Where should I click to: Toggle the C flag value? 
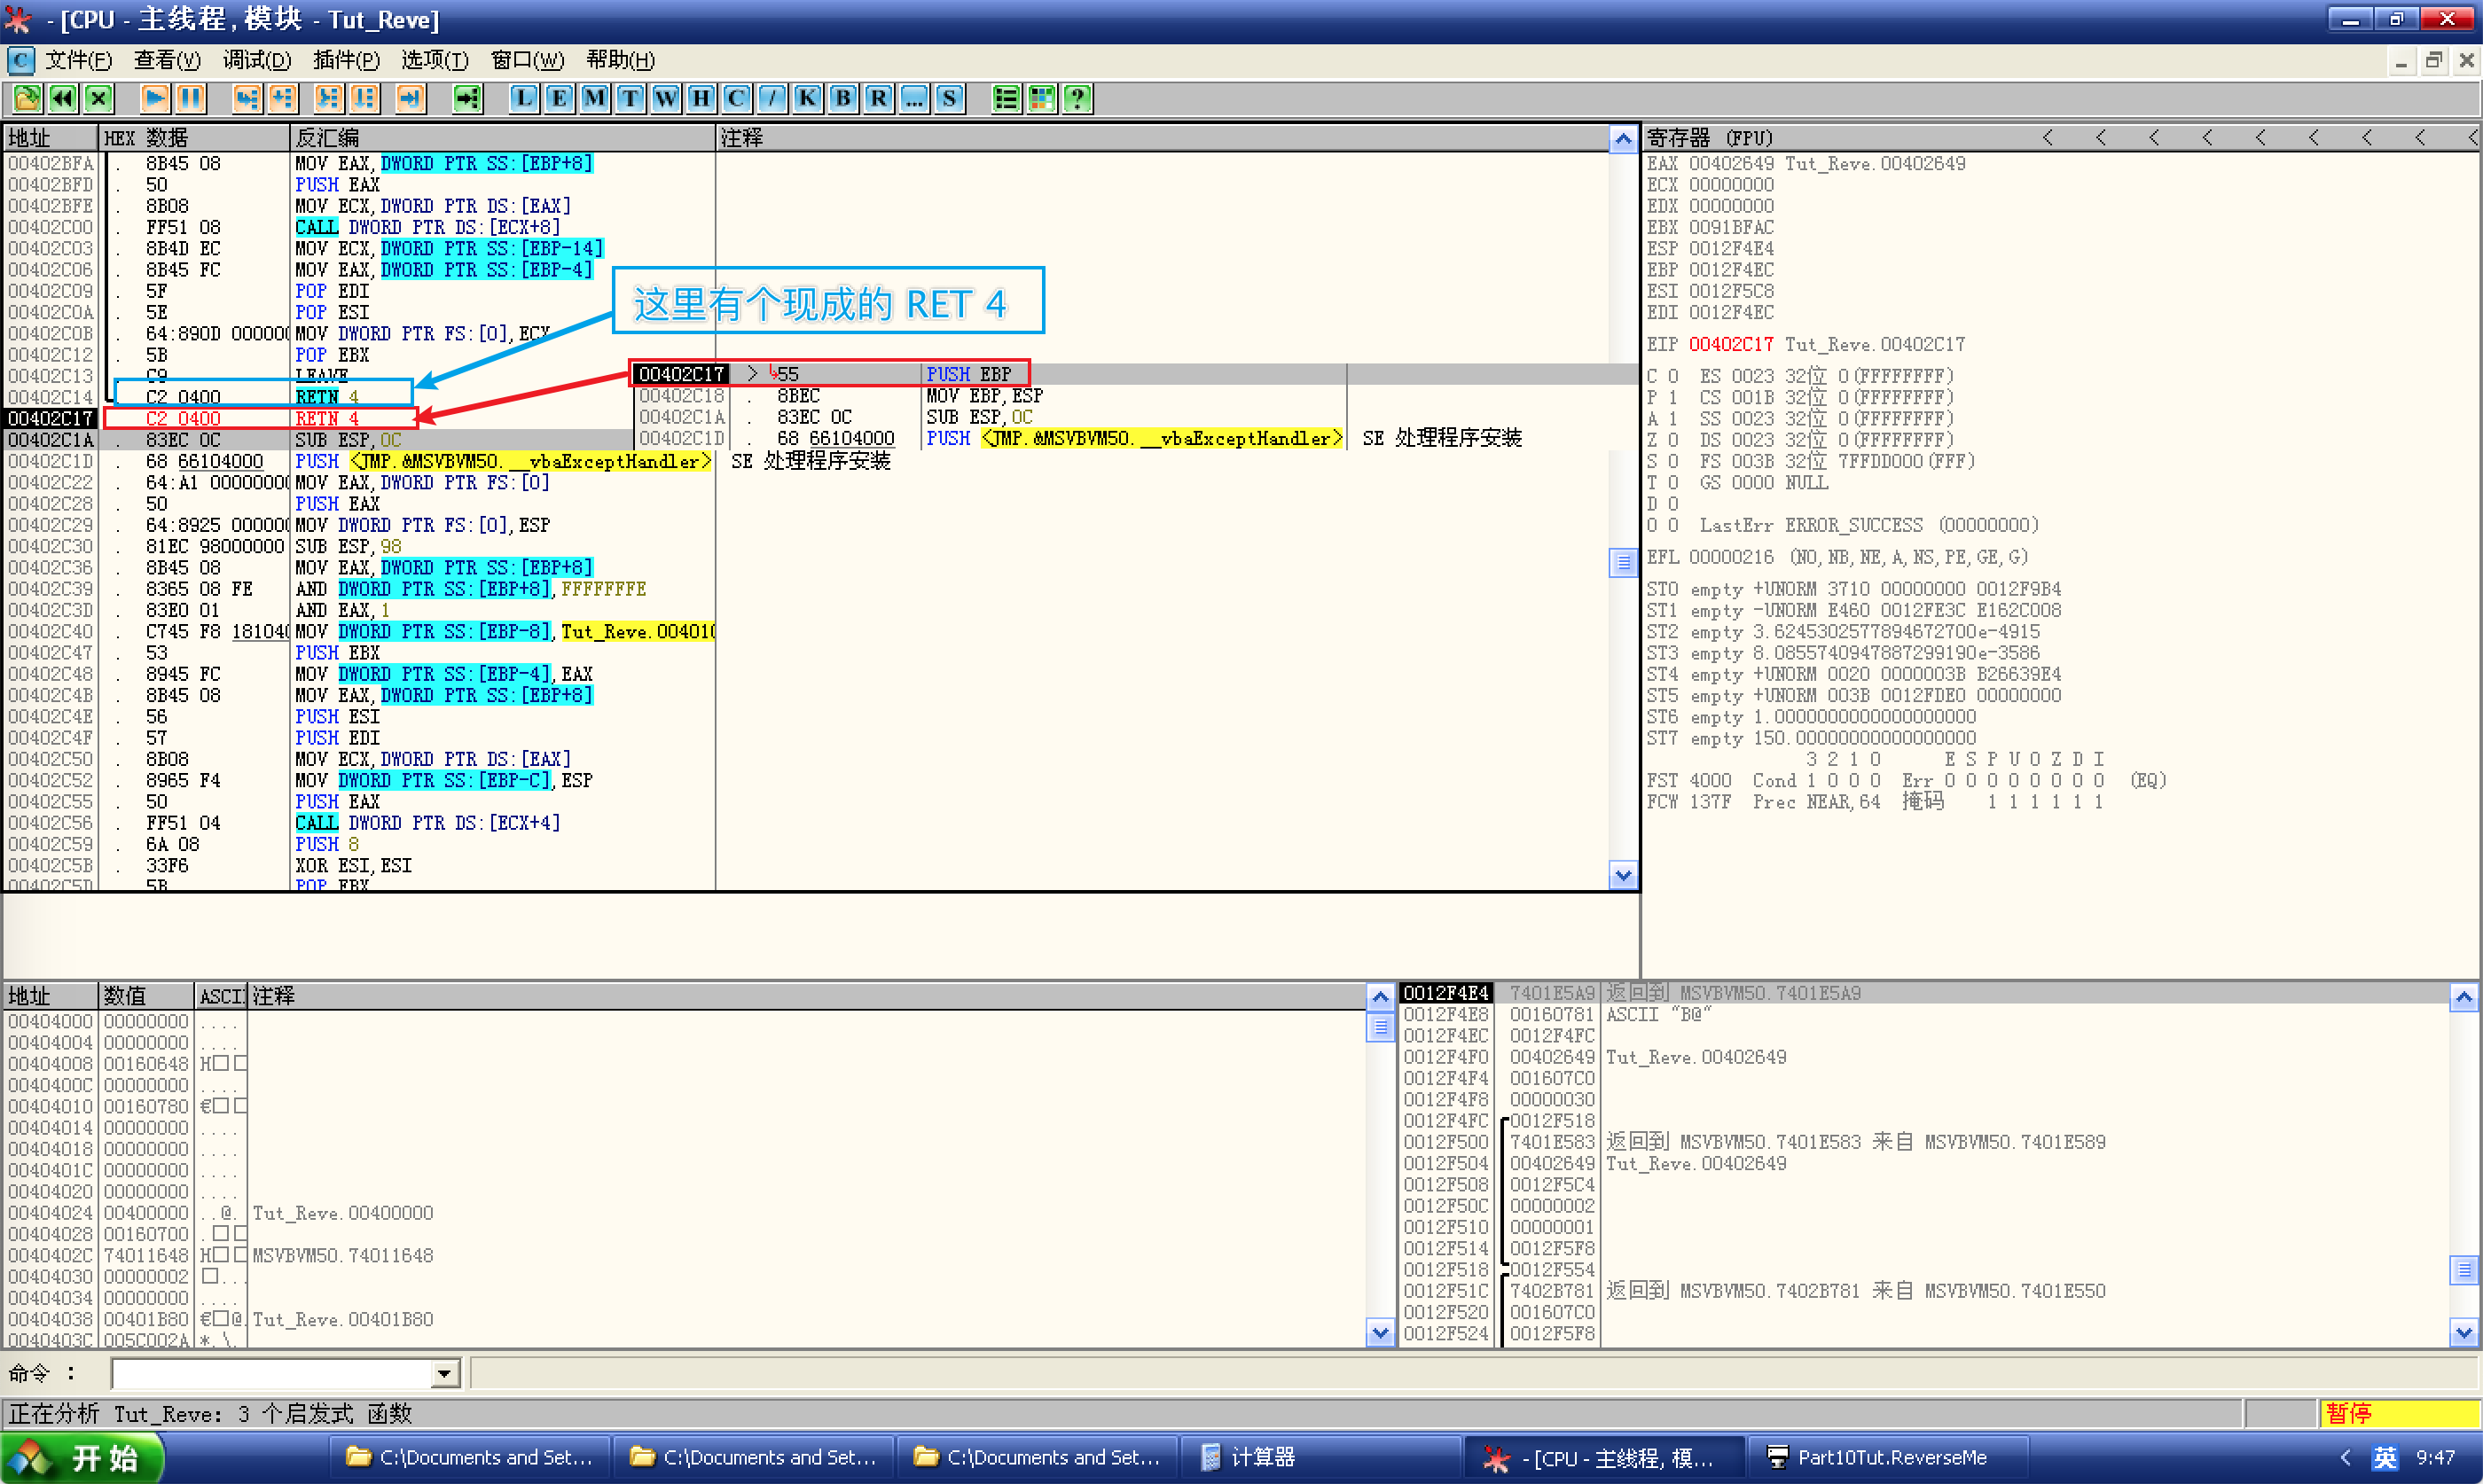(x=1673, y=376)
